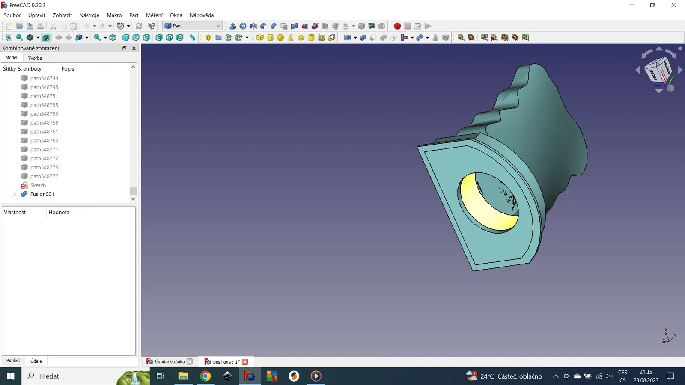Create a sphere primitive

click(280, 38)
